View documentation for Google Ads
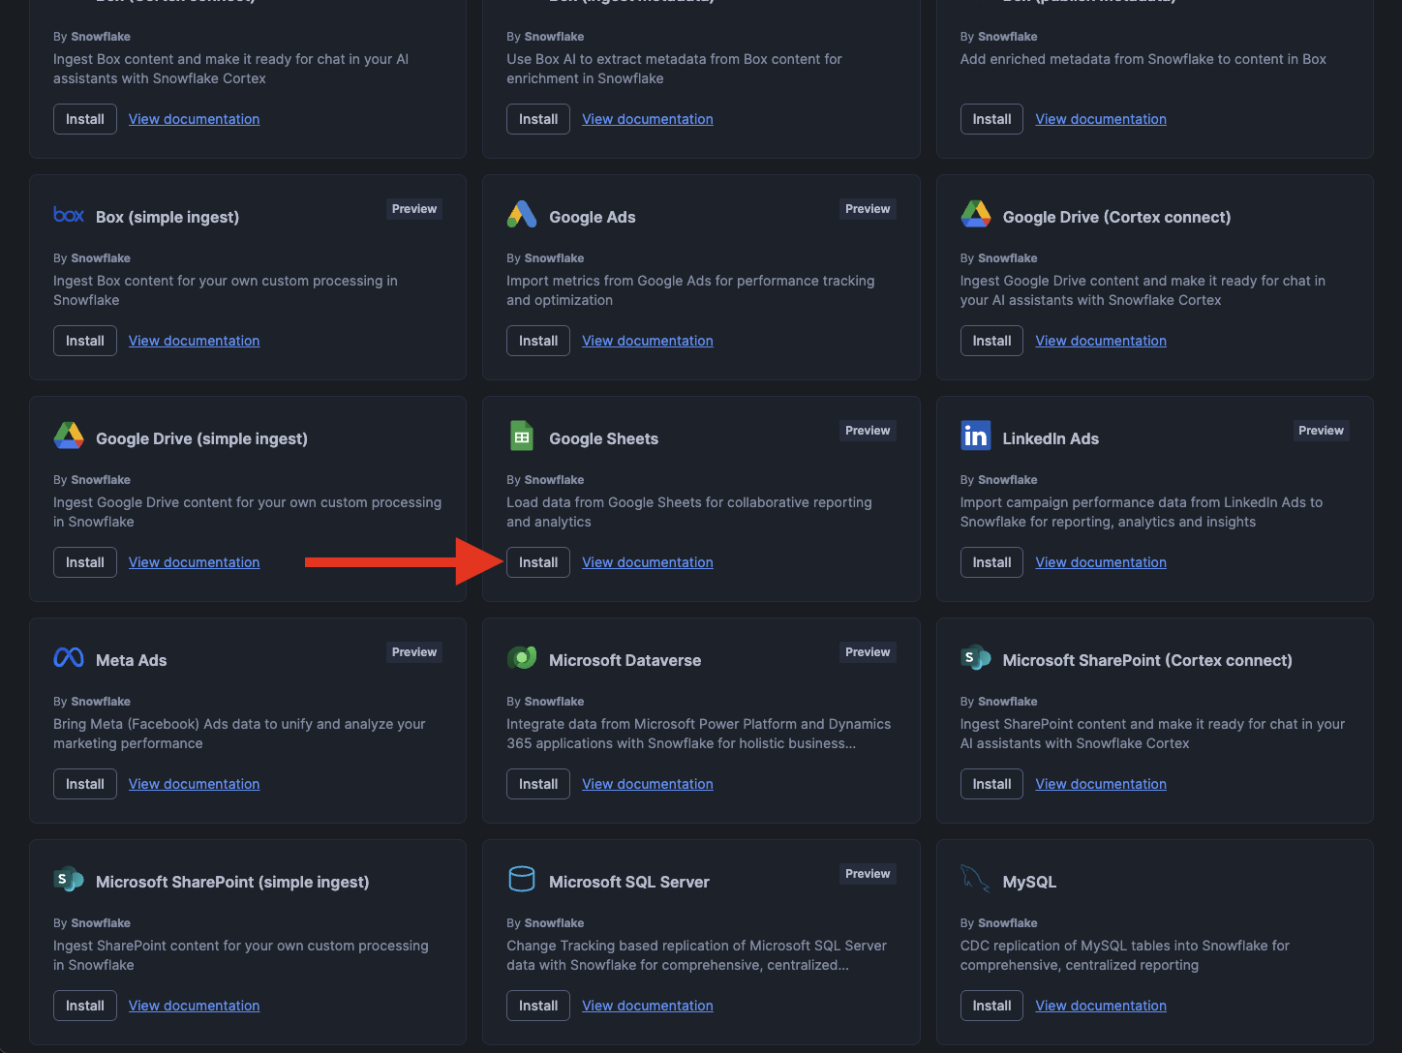The height and width of the screenshot is (1053, 1402). [648, 341]
